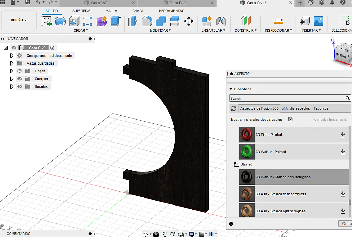Image resolution: width=352 pixels, height=237 pixels.
Task: Switch to the SUPERFICIE tab
Action: [81, 11]
